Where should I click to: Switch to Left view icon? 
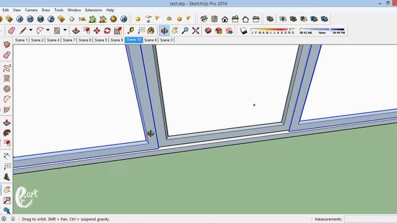point(256,19)
